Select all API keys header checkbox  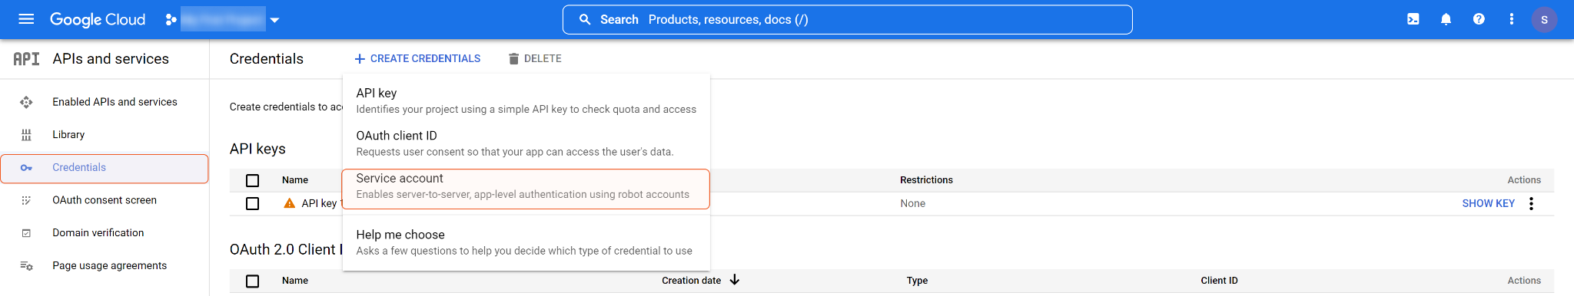tap(252, 180)
